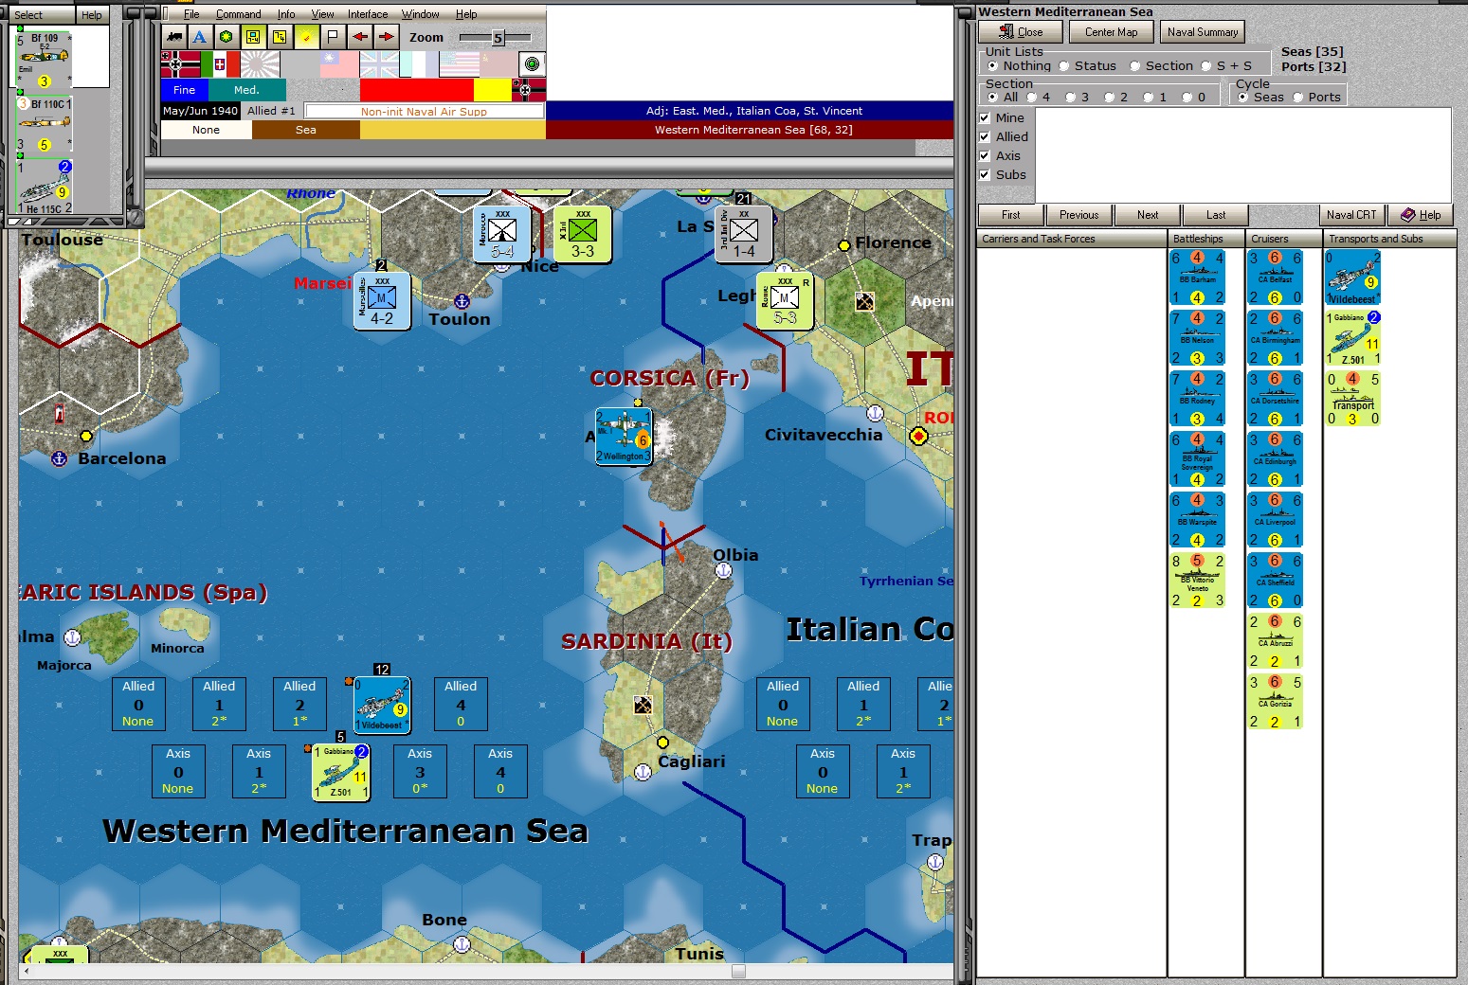Click the Cruisers column header
The image size is (1468, 985).
[1283, 239]
